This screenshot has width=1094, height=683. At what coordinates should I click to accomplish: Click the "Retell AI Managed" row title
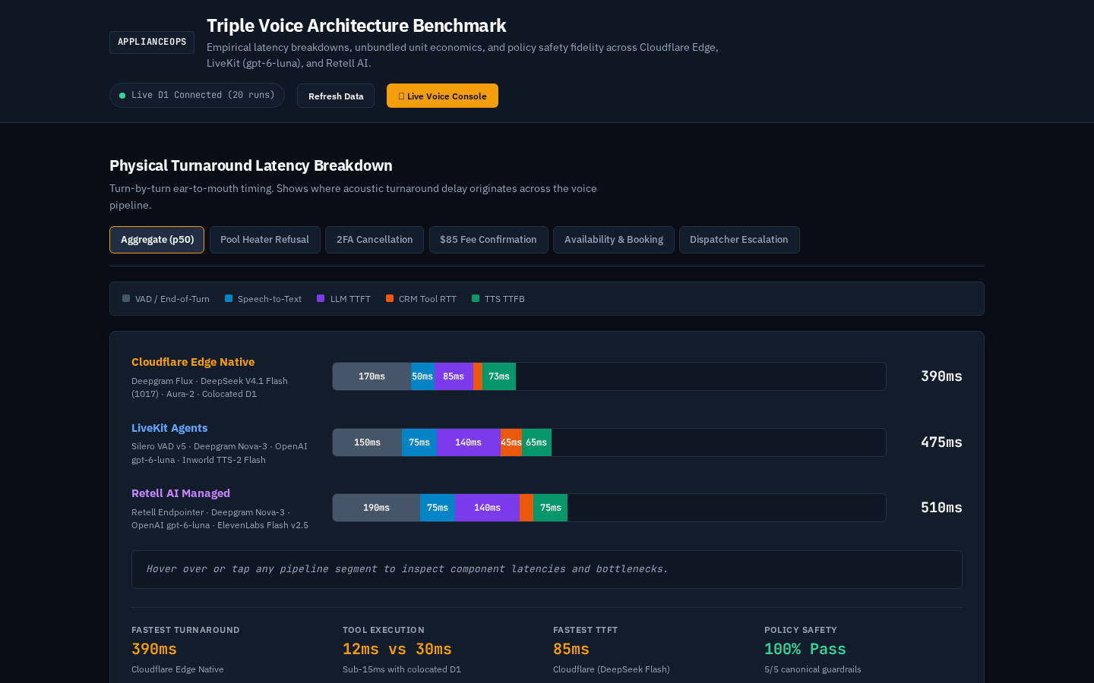[x=181, y=493]
